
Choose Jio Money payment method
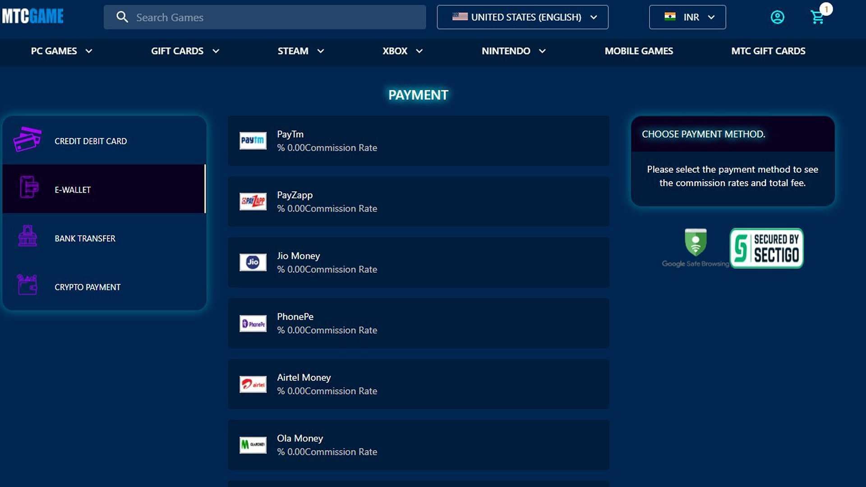tap(418, 262)
